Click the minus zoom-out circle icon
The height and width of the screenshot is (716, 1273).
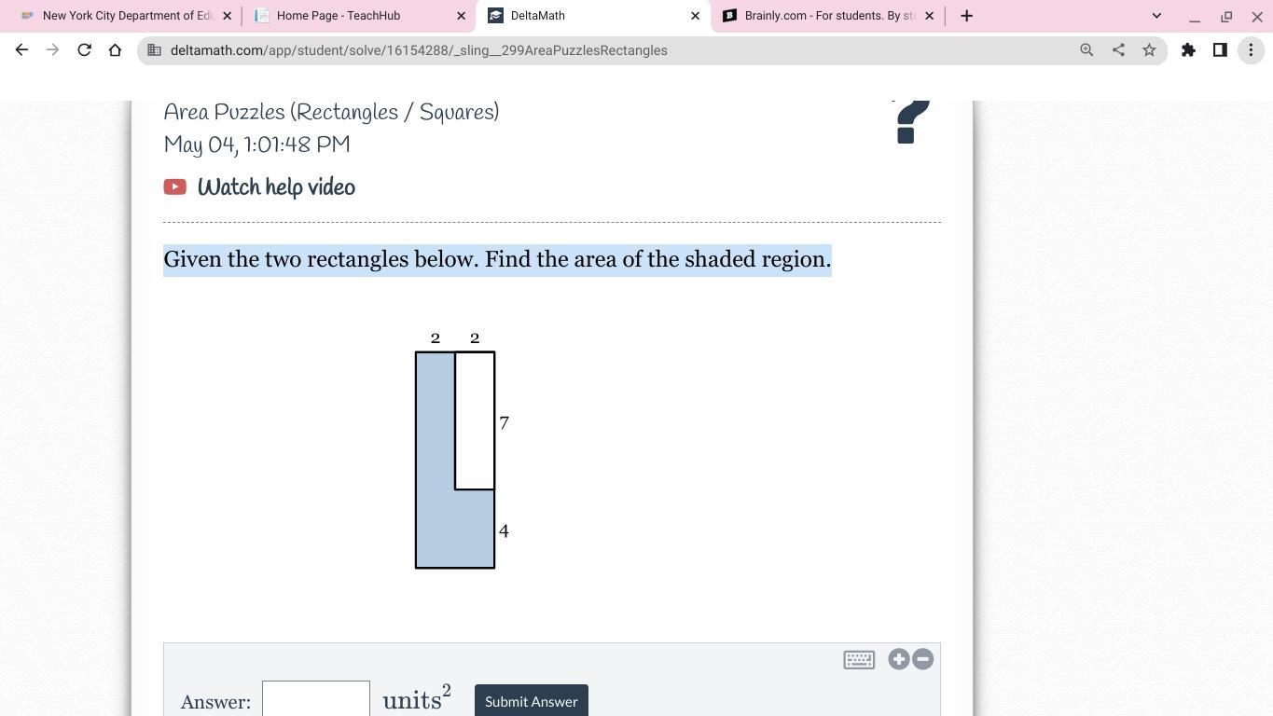click(x=922, y=659)
